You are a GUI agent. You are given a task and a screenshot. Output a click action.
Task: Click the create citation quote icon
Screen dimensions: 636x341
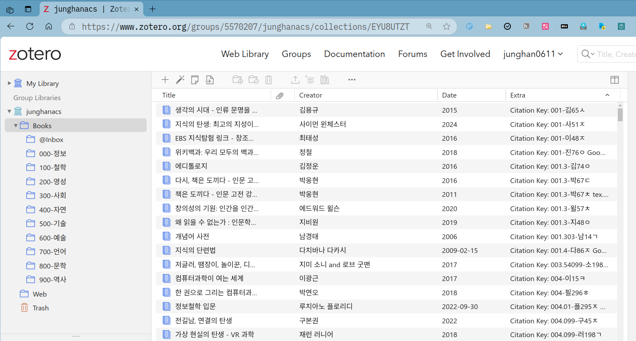tap(309, 79)
